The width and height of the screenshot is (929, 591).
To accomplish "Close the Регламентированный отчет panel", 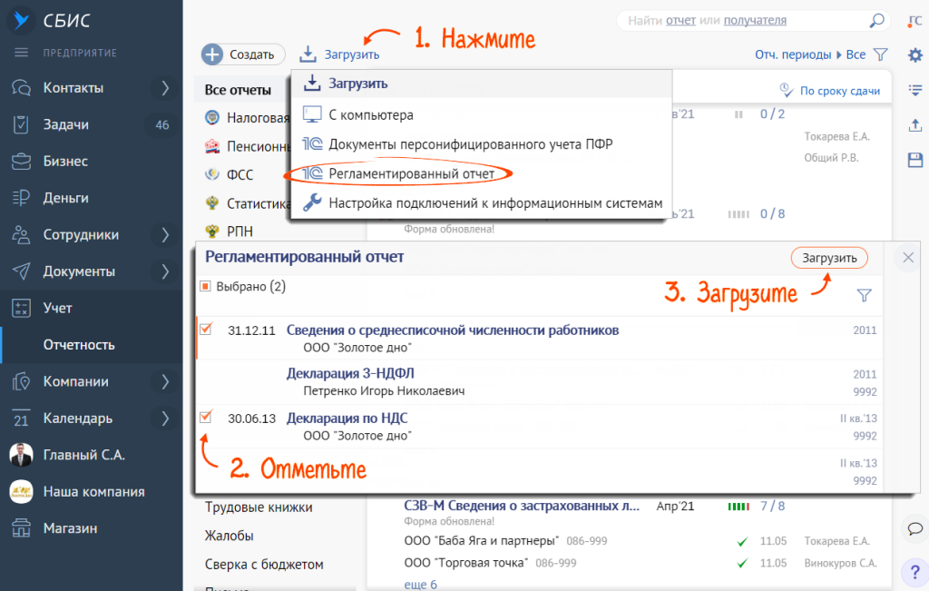I will click(907, 257).
